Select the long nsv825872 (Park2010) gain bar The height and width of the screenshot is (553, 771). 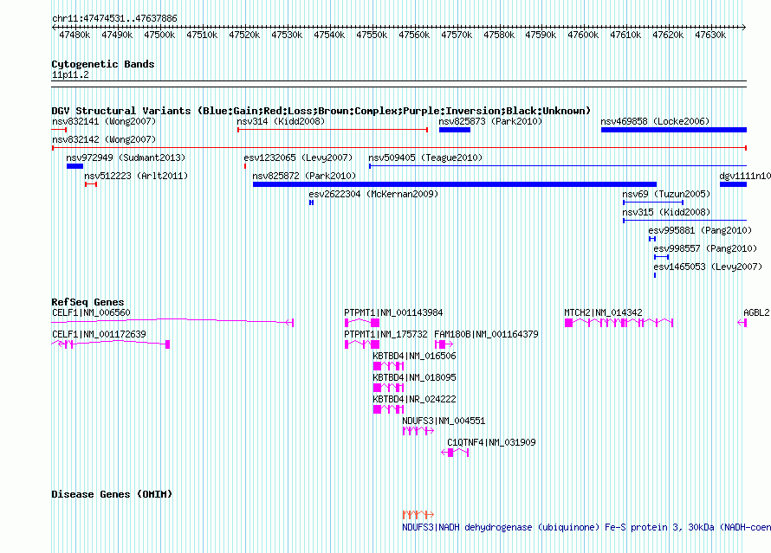point(454,184)
